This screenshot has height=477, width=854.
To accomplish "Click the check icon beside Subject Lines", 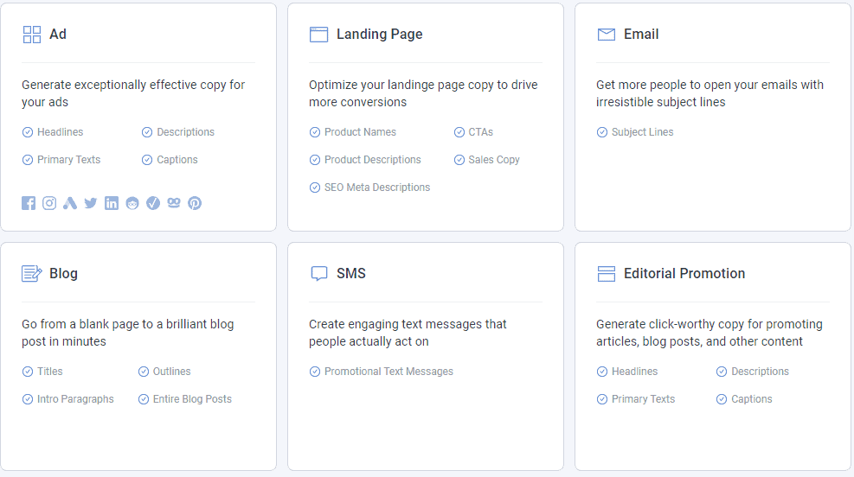I will pyautogui.click(x=602, y=132).
